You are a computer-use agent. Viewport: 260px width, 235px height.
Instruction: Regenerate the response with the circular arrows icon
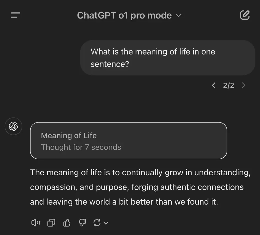[97, 223]
